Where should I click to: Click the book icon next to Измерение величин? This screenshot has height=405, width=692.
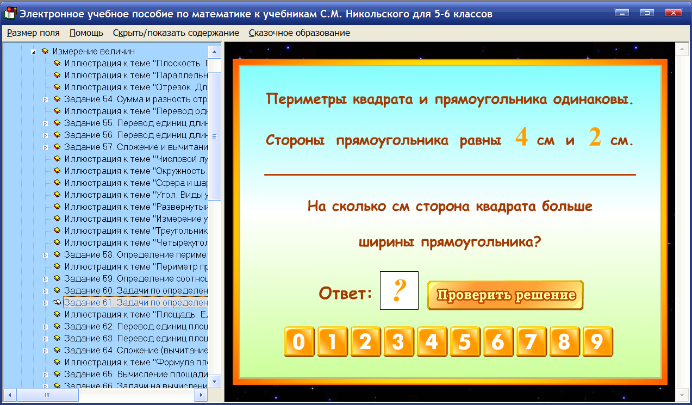45,51
